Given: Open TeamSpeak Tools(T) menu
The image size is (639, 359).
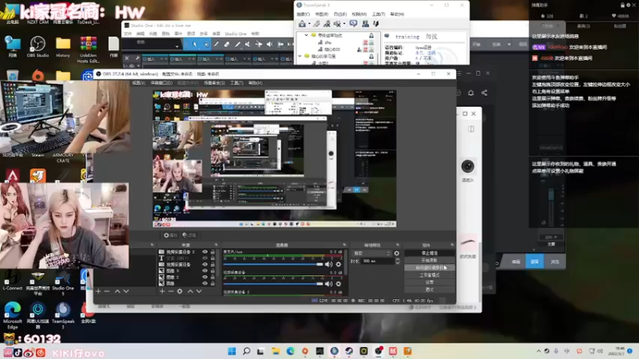Looking at the screenshot, I should (379, 14).
